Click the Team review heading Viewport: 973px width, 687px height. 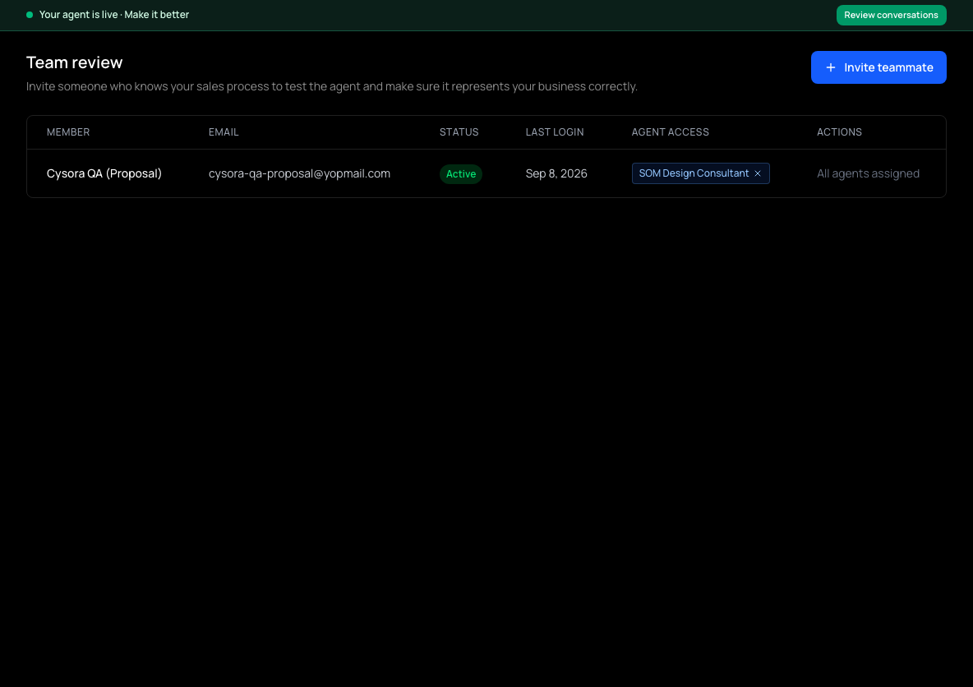(75, 62)
